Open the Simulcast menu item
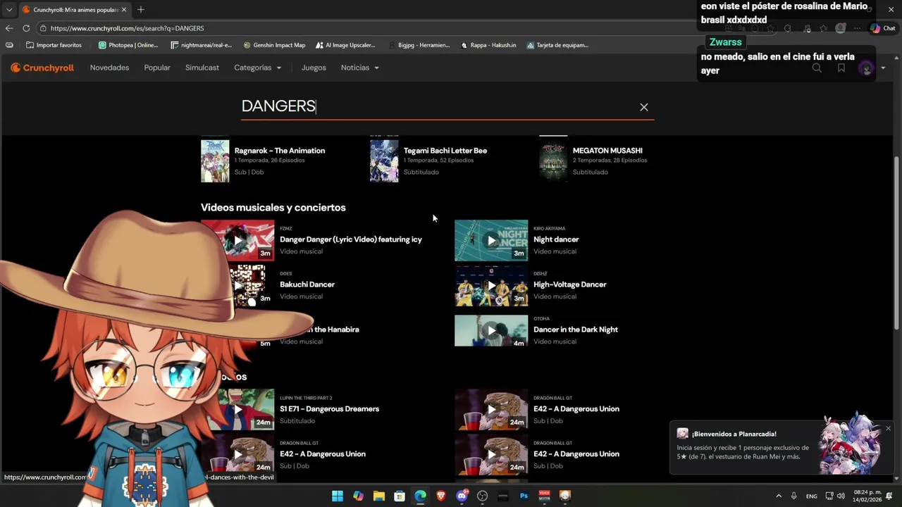This screenshot has height=507, width=902. tap(202, 68)
